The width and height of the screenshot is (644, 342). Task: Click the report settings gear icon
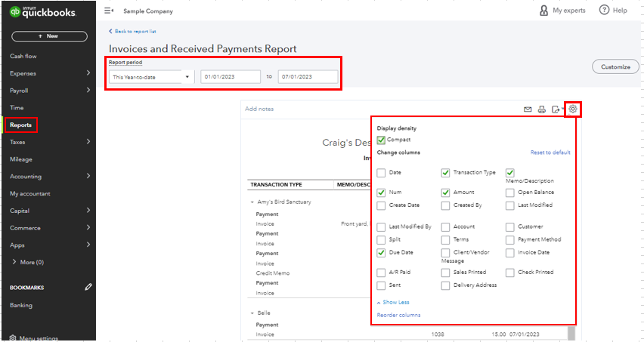coord(573,109)
